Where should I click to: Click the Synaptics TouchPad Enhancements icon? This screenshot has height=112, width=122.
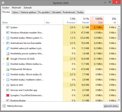(x=8, y=95)
